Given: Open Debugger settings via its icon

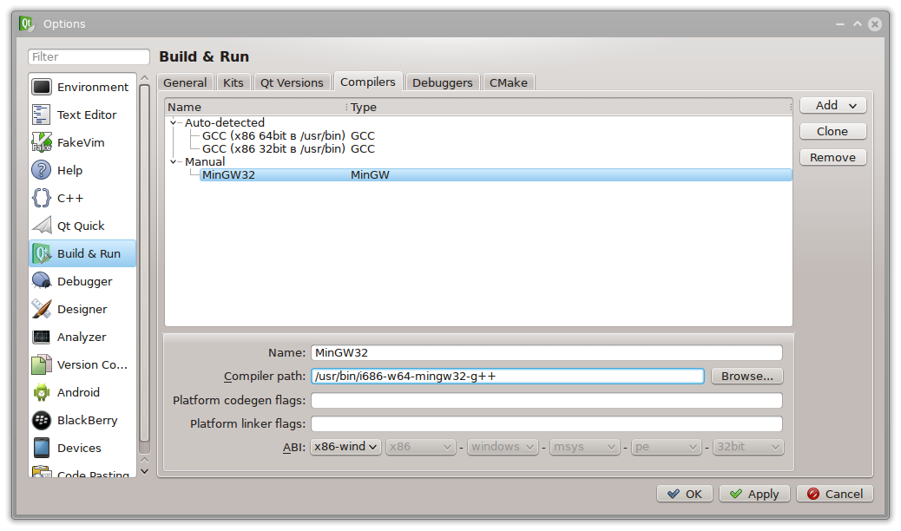Looking at the screenshot, I should point(42,281).
